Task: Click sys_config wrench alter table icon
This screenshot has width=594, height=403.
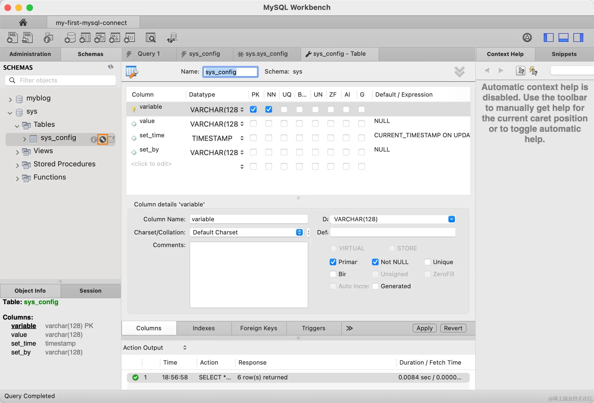Action: [x=103, y=139]
